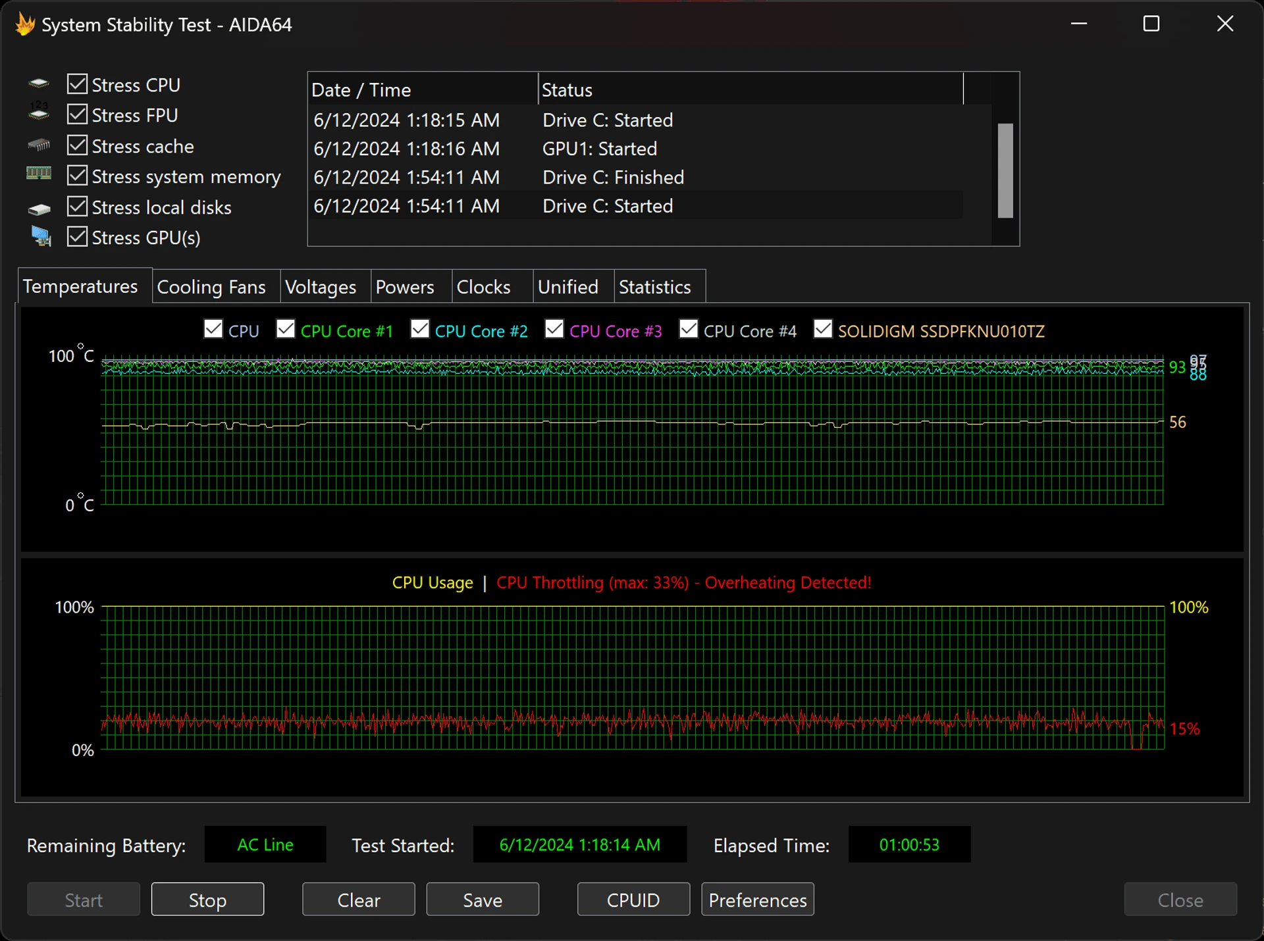Open the CPUID panel
The width and height of the screenshot is (1264, 941).
633,900
